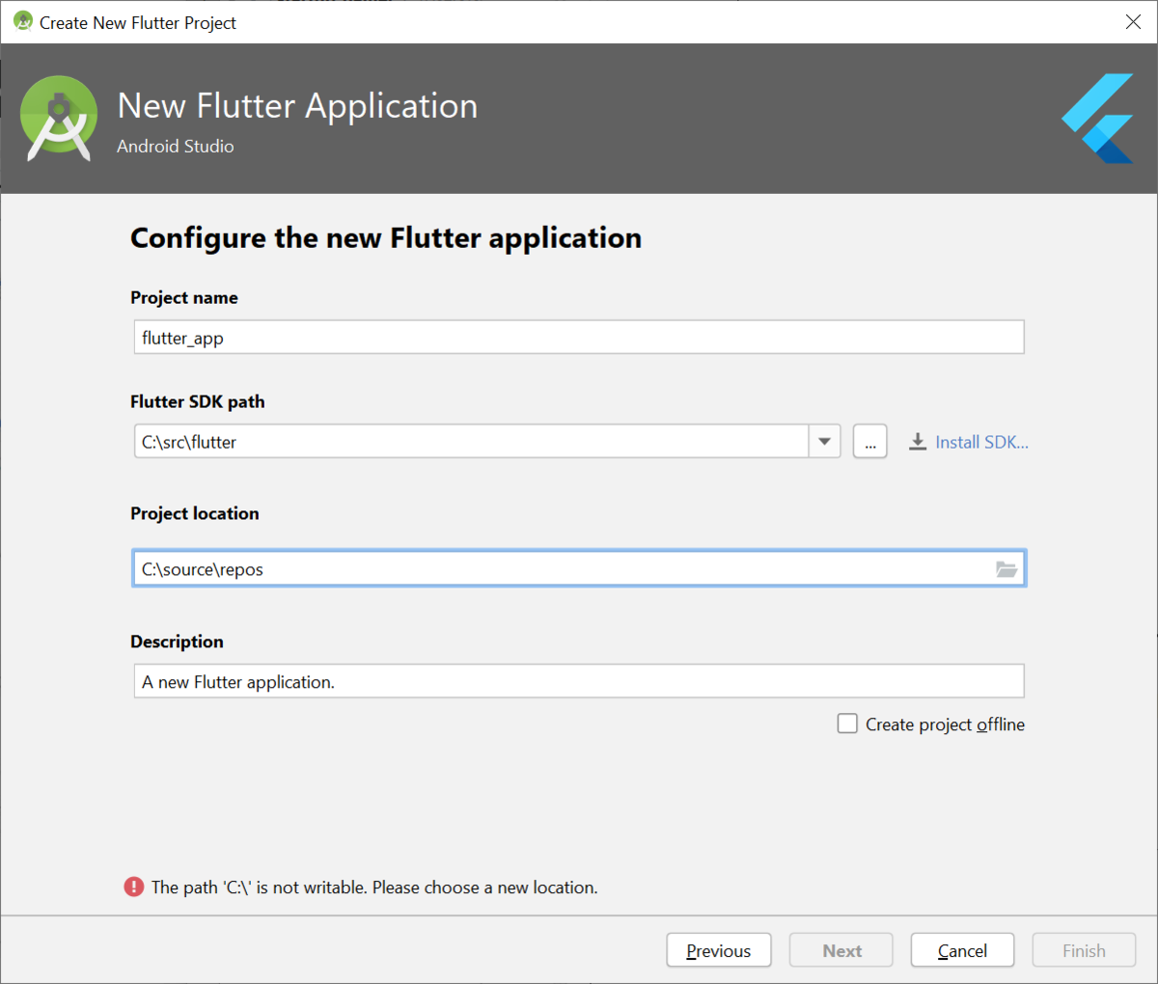Click the path not writable error message

point(374,887)
